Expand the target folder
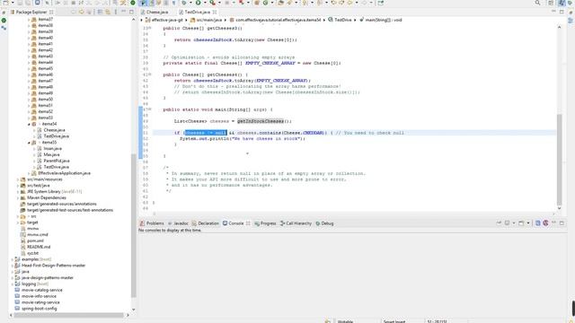 [18, 223]
